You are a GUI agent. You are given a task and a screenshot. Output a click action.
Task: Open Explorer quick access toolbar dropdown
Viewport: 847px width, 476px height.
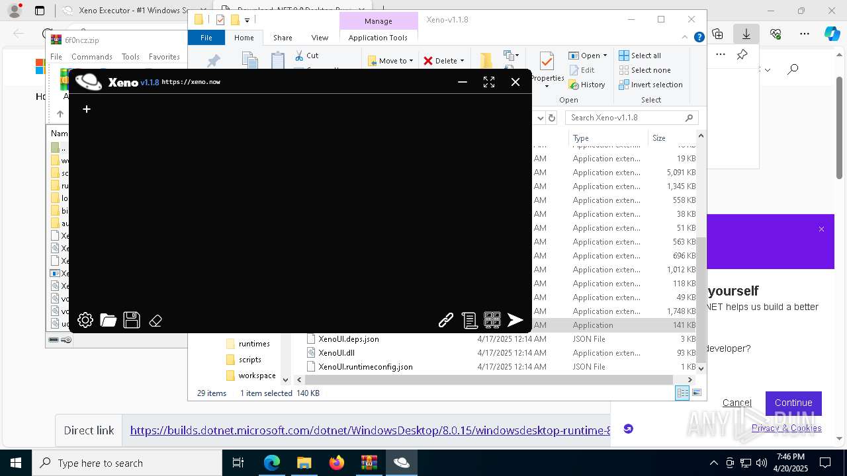(x=247, y=20)
